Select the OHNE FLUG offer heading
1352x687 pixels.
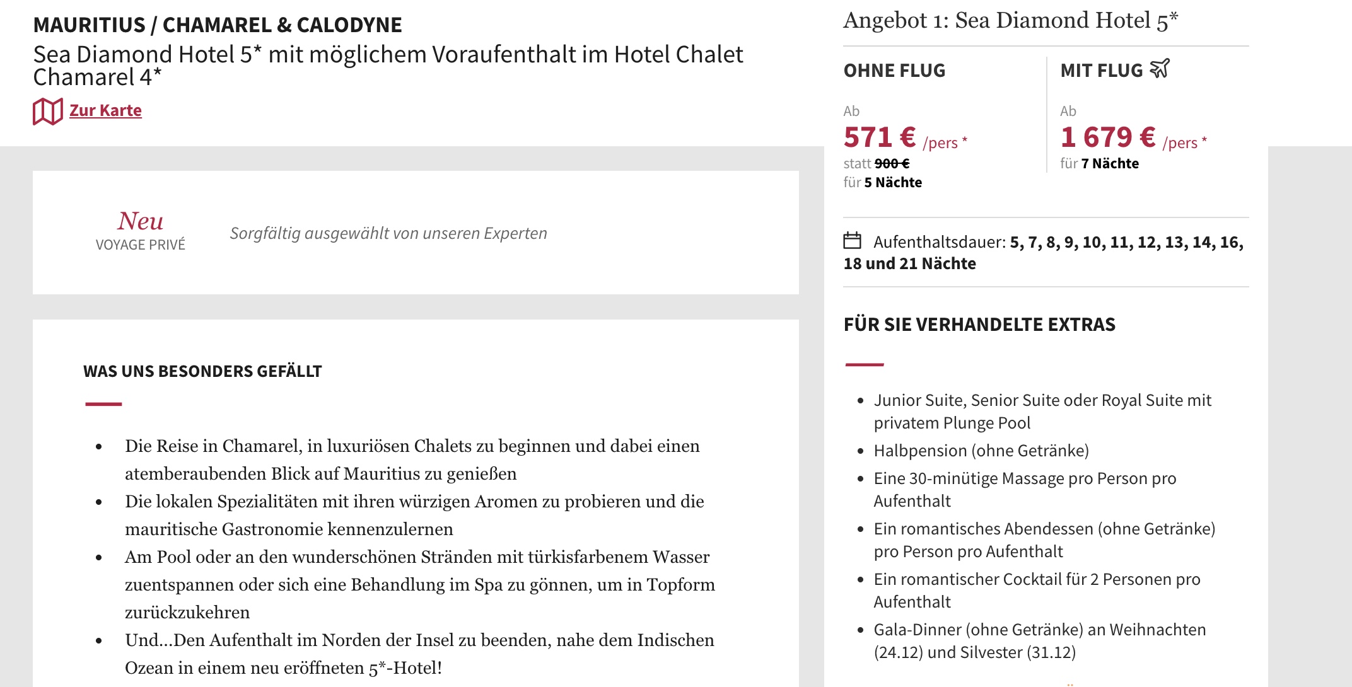point(894,71)
